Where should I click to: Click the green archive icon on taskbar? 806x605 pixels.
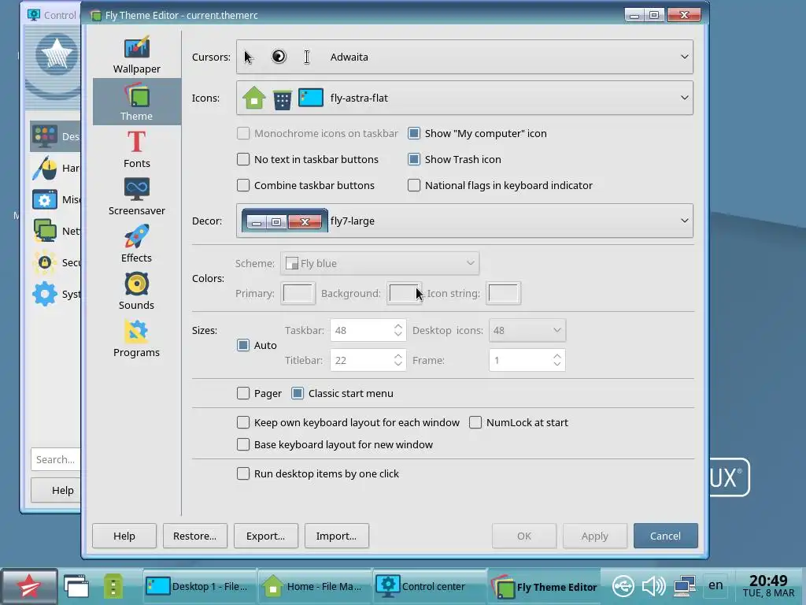click(x=113, y=586)
